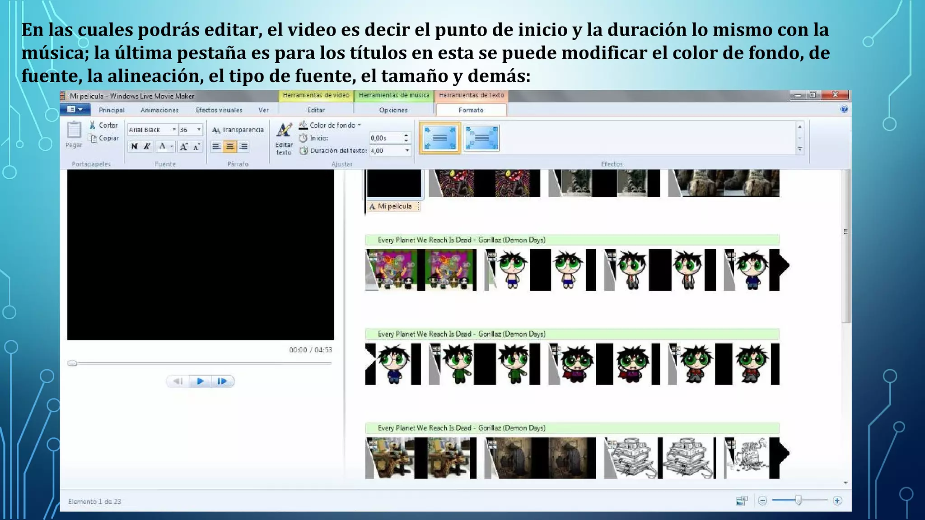Go to next frame
The width and height of the screenshot is (925, 520).
click(x=222, y=381)
